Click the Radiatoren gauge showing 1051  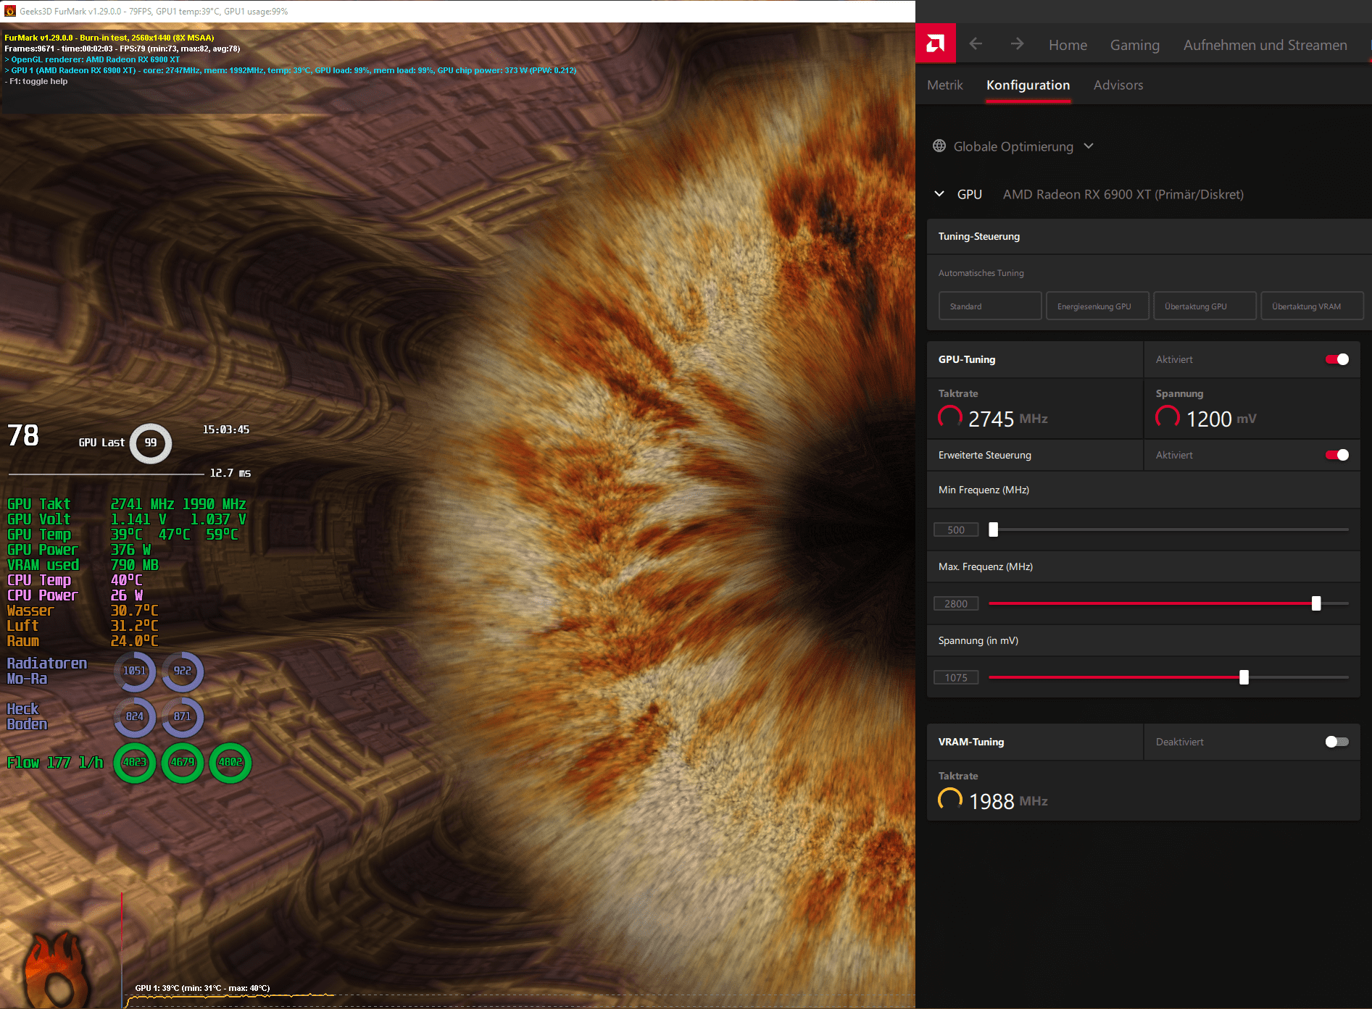[x=135, y=671]
